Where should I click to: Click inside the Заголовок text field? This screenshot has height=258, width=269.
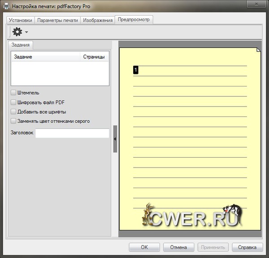(72, 133)
